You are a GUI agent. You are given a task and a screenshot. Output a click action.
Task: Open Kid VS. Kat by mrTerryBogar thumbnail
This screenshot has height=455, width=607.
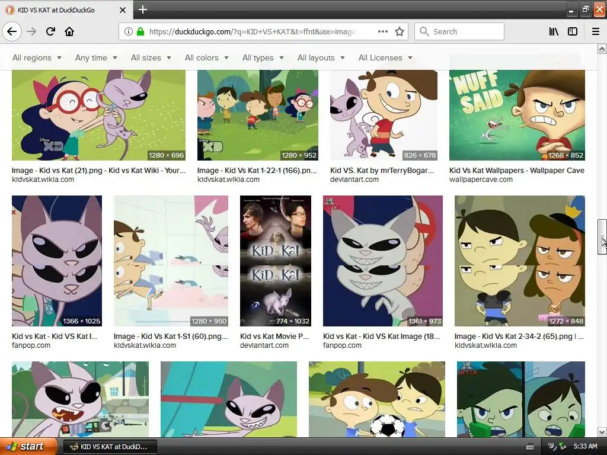pyautogui.click(x=384, y=115)
